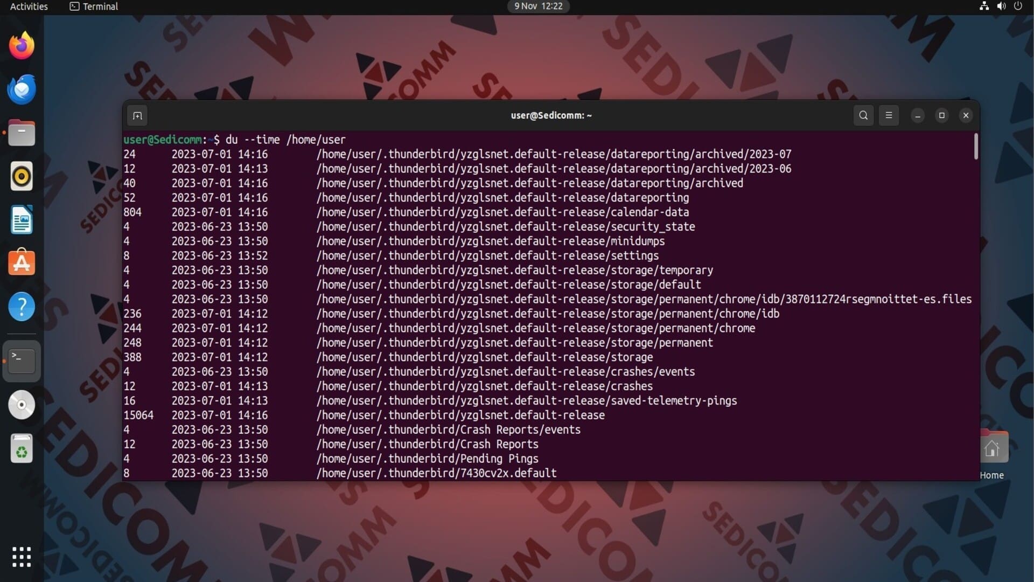Click the terminal search magnifier button

863,115
